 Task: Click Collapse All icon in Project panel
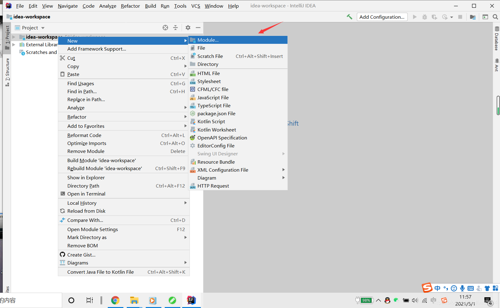pyautogui.click(x=175, y=28)
